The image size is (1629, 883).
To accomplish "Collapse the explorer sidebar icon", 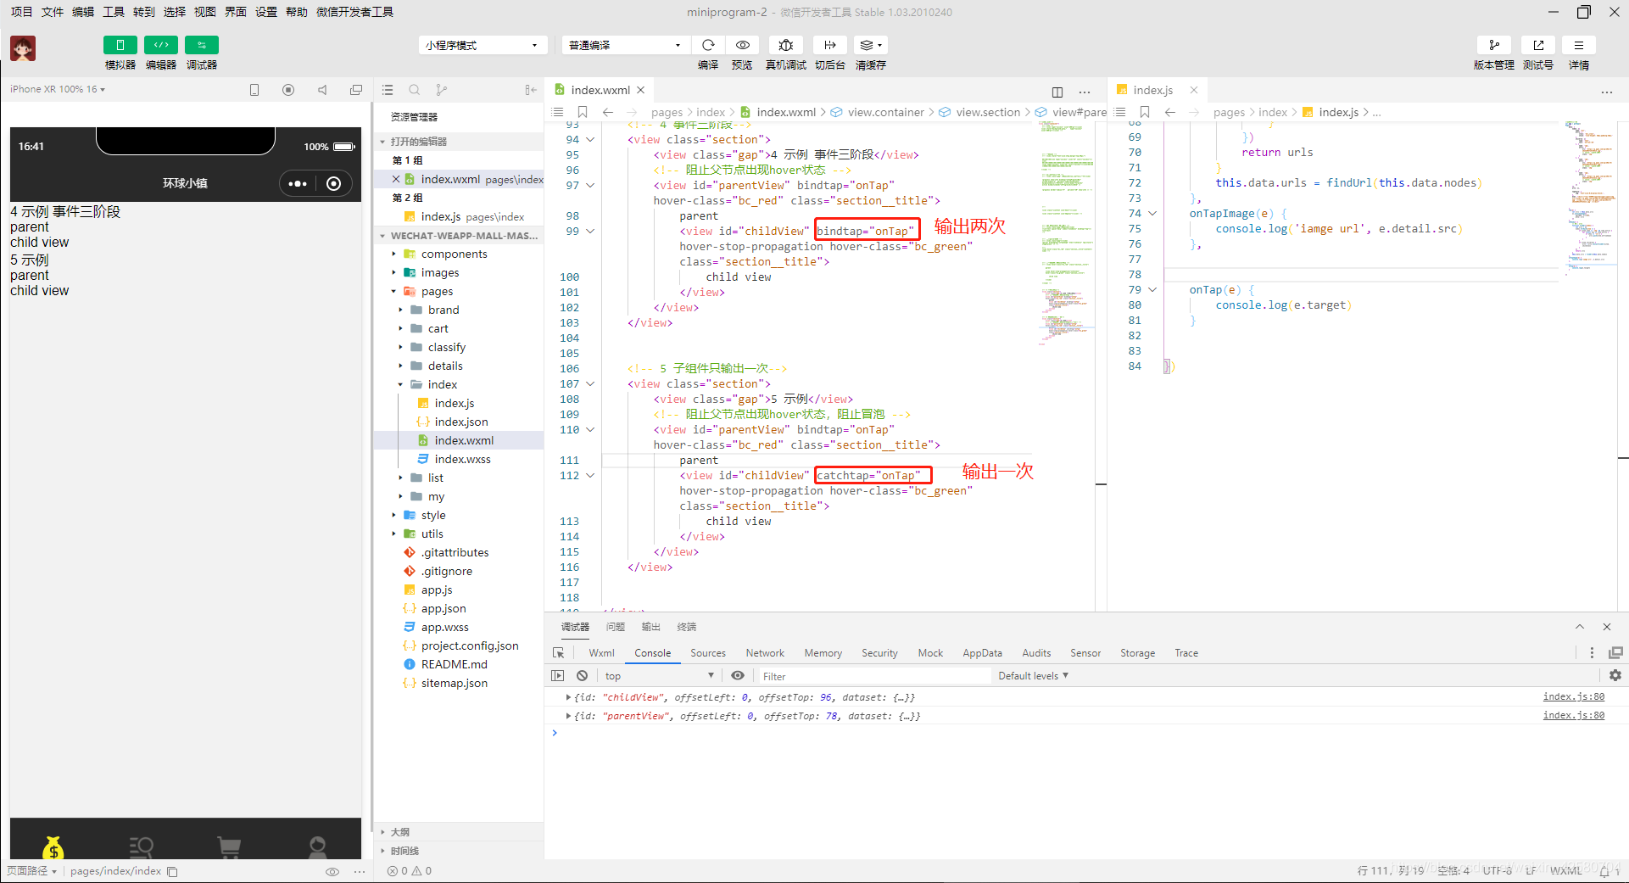I will click(x=530, y=90).
